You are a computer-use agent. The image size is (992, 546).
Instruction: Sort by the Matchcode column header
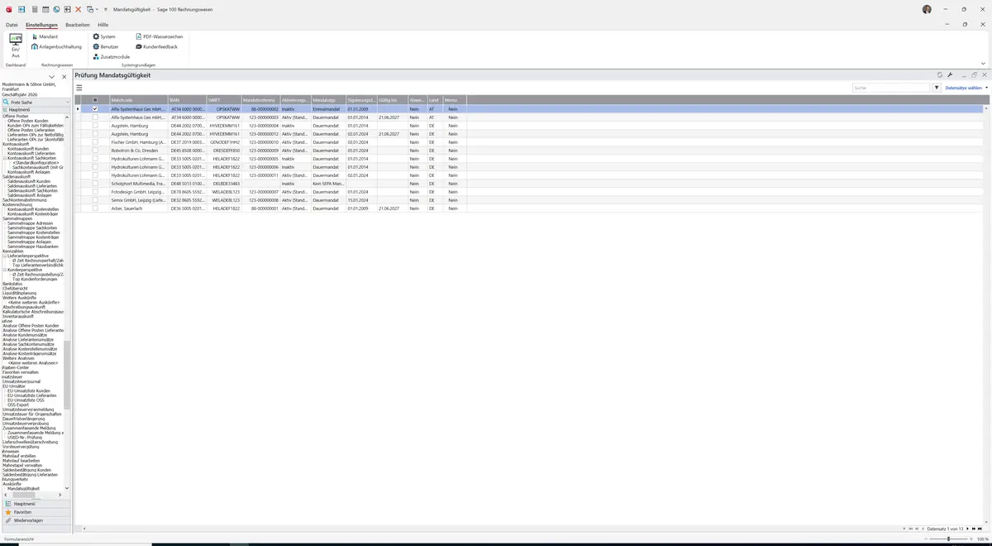pyautogui.click(x=138, y=100)
